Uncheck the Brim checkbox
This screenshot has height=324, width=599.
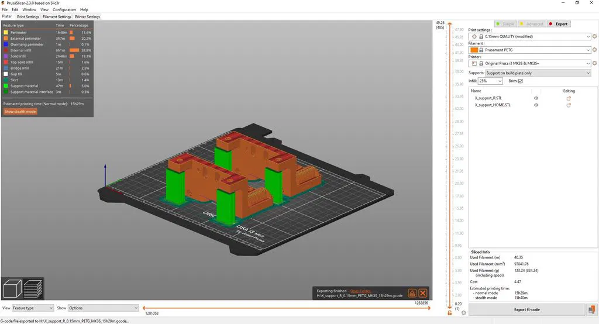tap(520, 81)
